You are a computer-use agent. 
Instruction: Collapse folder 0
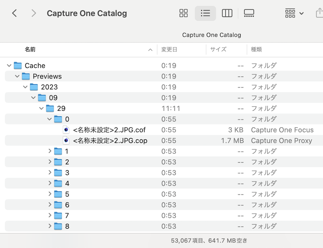pyautogui.click(x=49, y=119)
